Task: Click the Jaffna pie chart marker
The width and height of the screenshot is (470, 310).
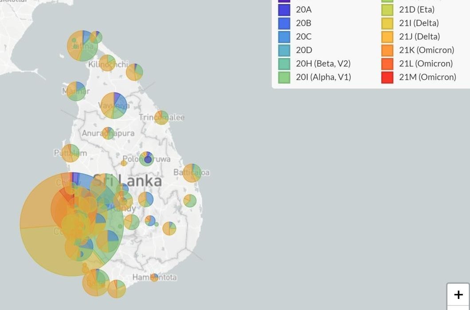Action: coord(82,46)
